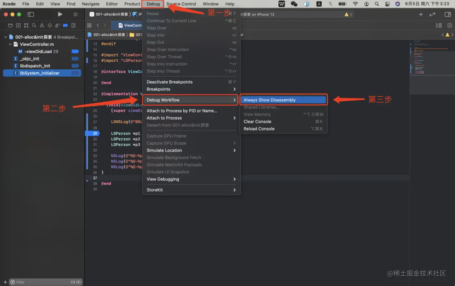The image size is (455, 286).
Task: Open Spotlight search in menu bar
Action: click(377, 4)
